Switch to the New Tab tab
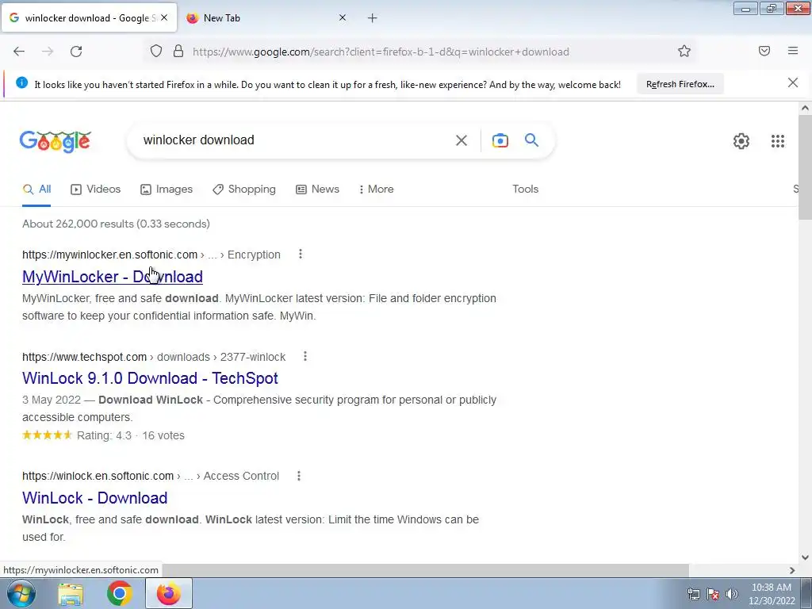The width and height of the screenshot is (812, 609). (265, 18)
